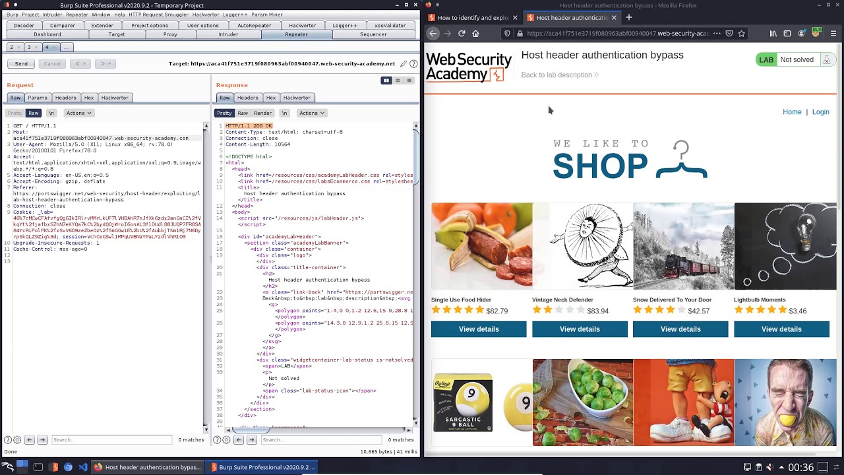Open history back dropdown arrow button
The image size is (844, 475).
tap(85, 64)
